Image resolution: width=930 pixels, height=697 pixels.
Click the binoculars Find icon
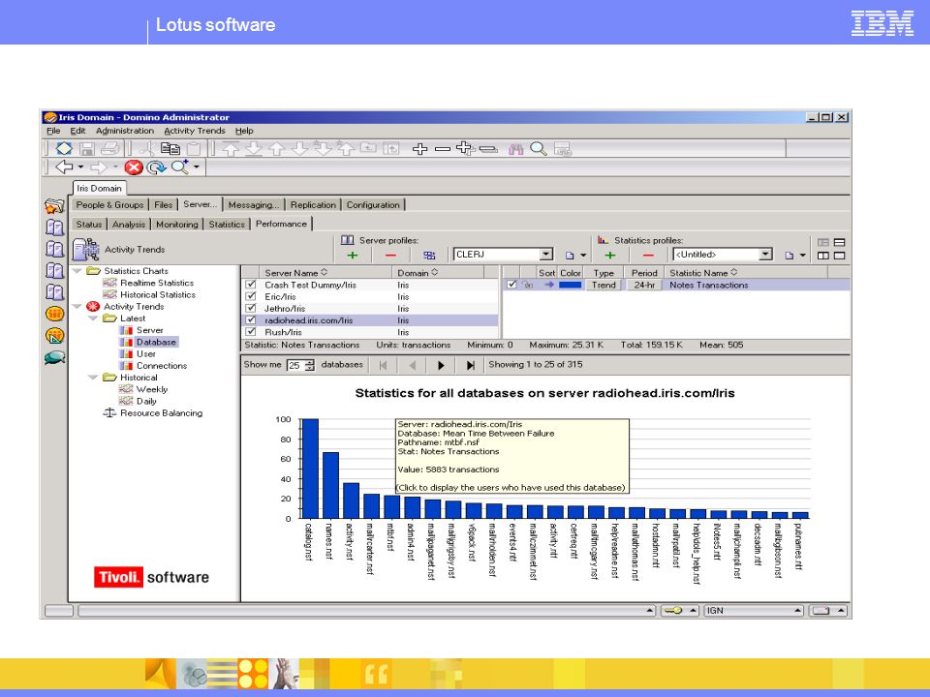point(516,149)
